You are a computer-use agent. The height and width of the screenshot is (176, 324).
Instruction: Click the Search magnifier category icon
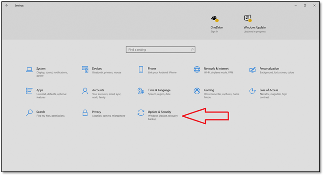coord(29,113)
